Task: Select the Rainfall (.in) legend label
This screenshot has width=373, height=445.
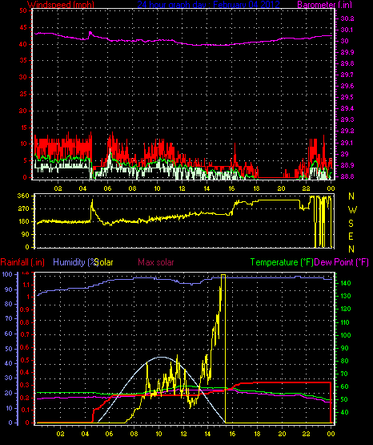Action: coord(22,262)
